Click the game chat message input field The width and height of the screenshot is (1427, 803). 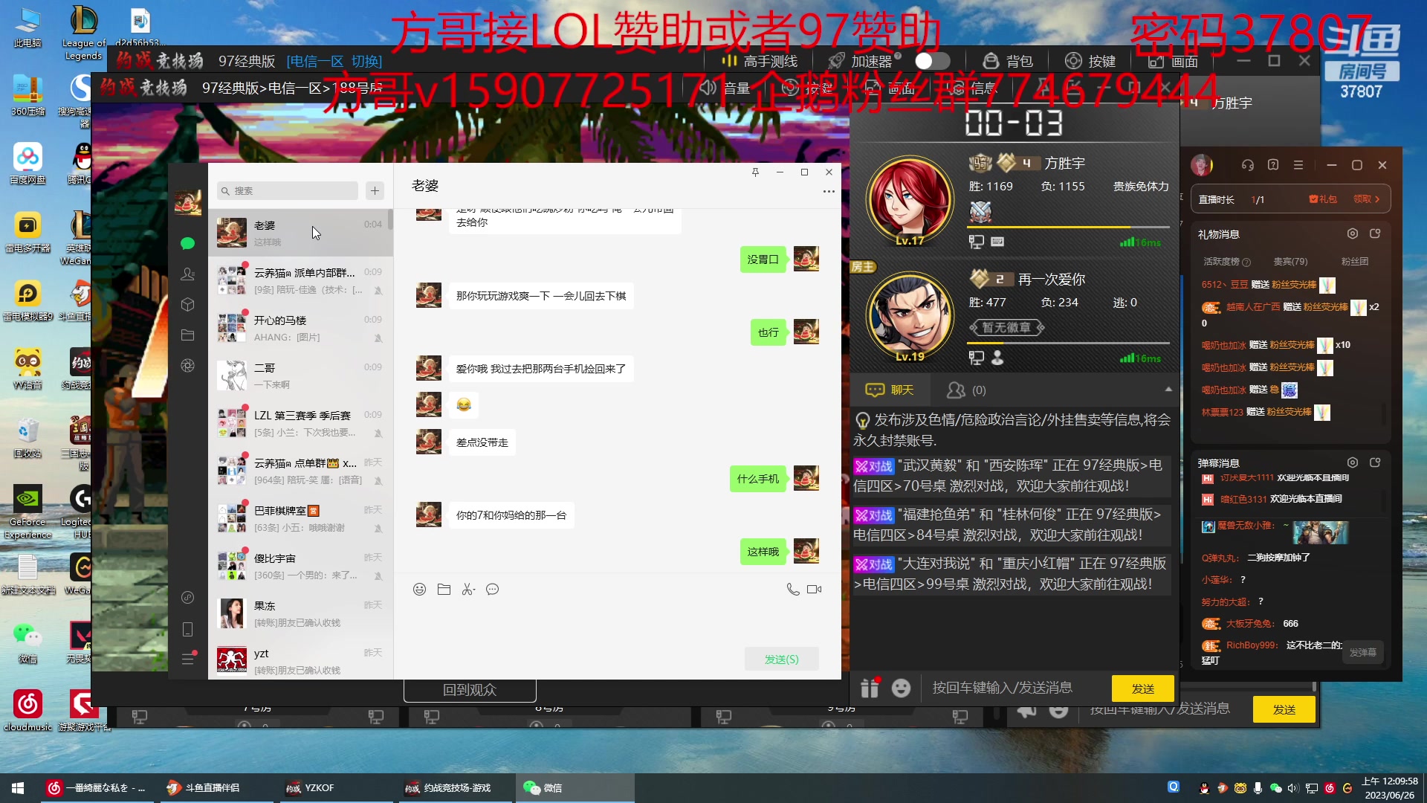1015,688
